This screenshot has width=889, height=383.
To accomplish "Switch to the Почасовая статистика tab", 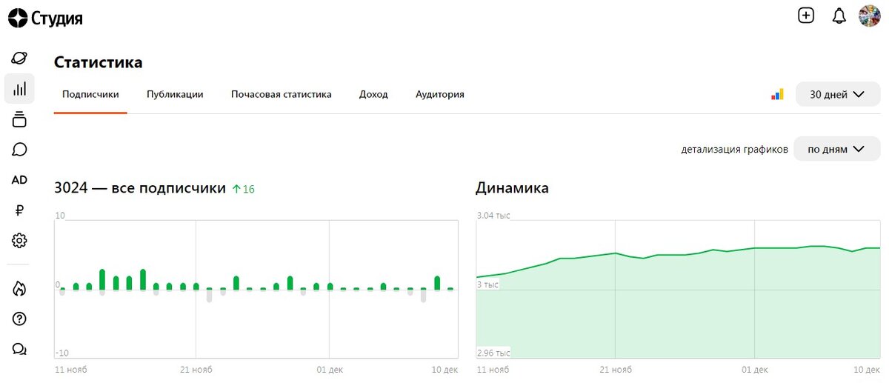I will coord(282,94).
